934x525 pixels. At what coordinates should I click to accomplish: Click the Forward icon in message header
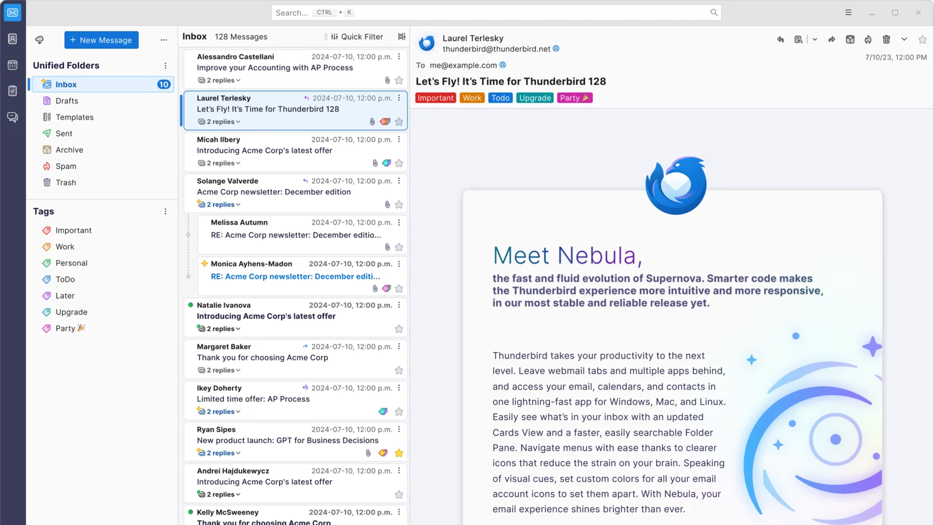832,40
